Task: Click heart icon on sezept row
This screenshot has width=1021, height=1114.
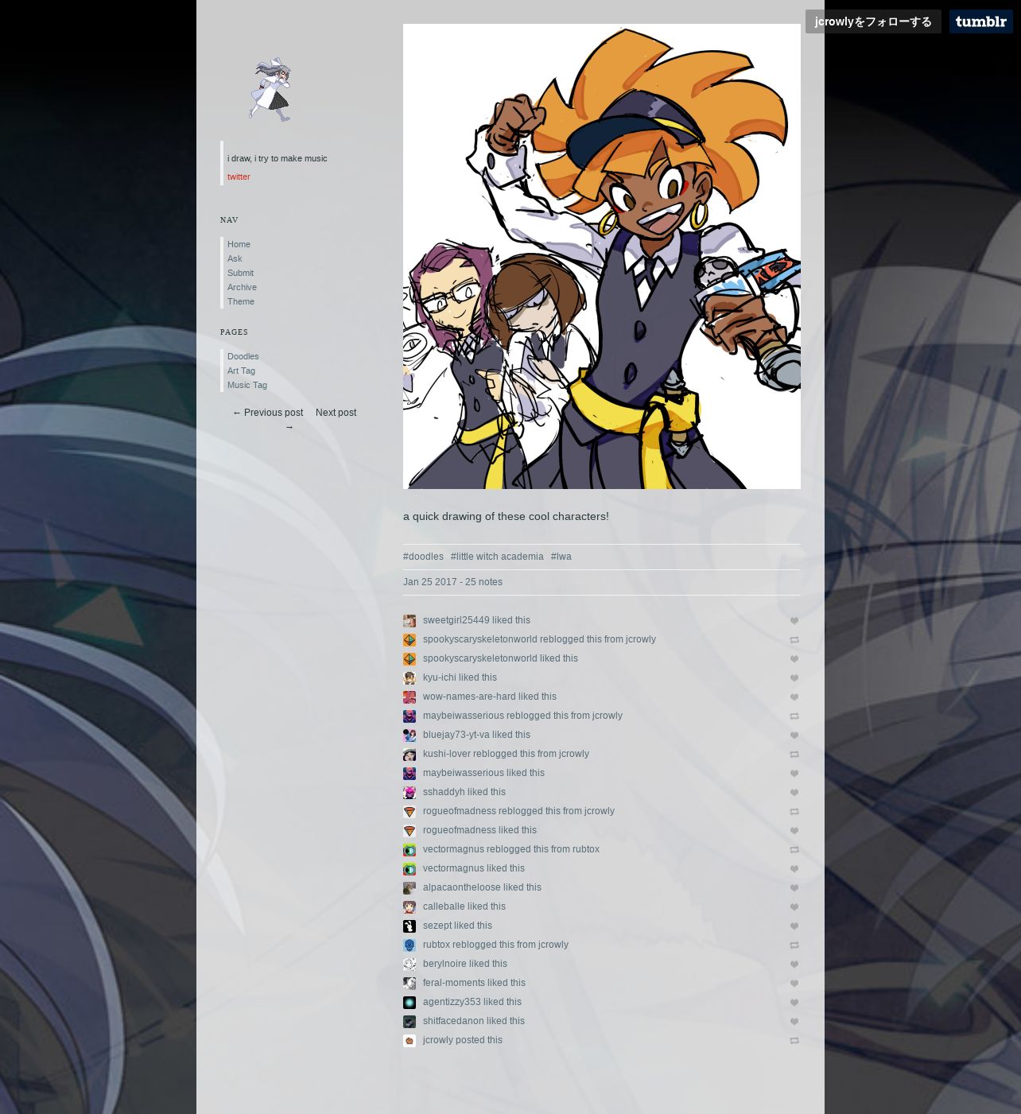Action: click(794, 926)
